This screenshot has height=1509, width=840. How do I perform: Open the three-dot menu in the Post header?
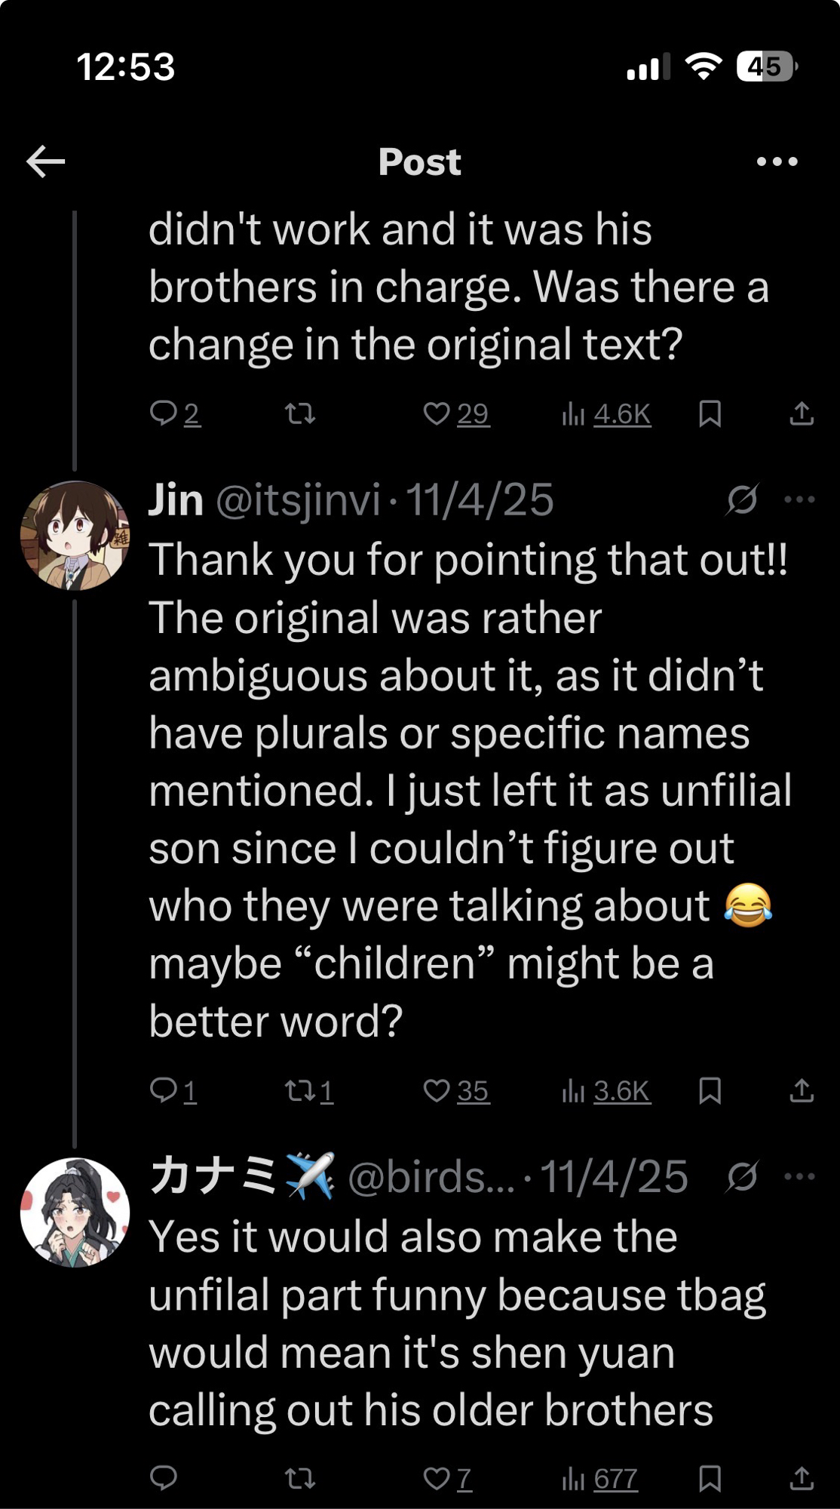pyautogui.click(x=777, y=161)
